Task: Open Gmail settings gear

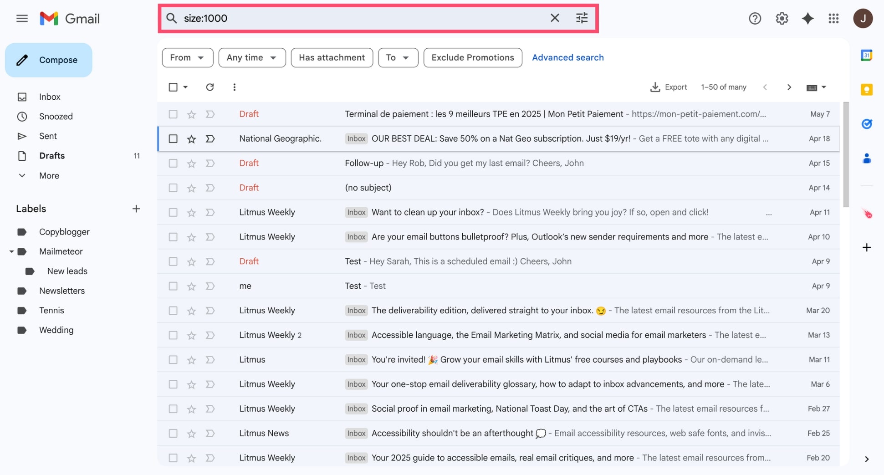Action: (x=782, y=19)
